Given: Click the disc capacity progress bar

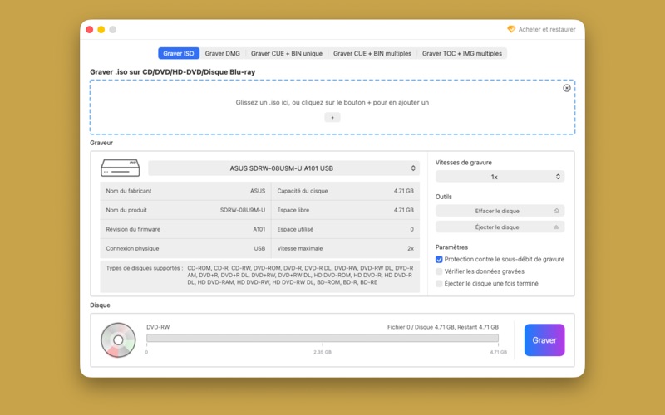Looking at the screenshot, I should tap(323, 338).
